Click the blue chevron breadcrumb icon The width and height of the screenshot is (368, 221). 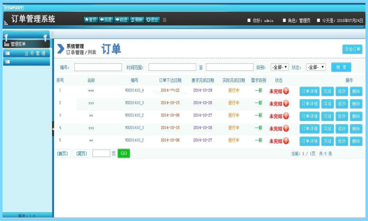pos(61,49)
